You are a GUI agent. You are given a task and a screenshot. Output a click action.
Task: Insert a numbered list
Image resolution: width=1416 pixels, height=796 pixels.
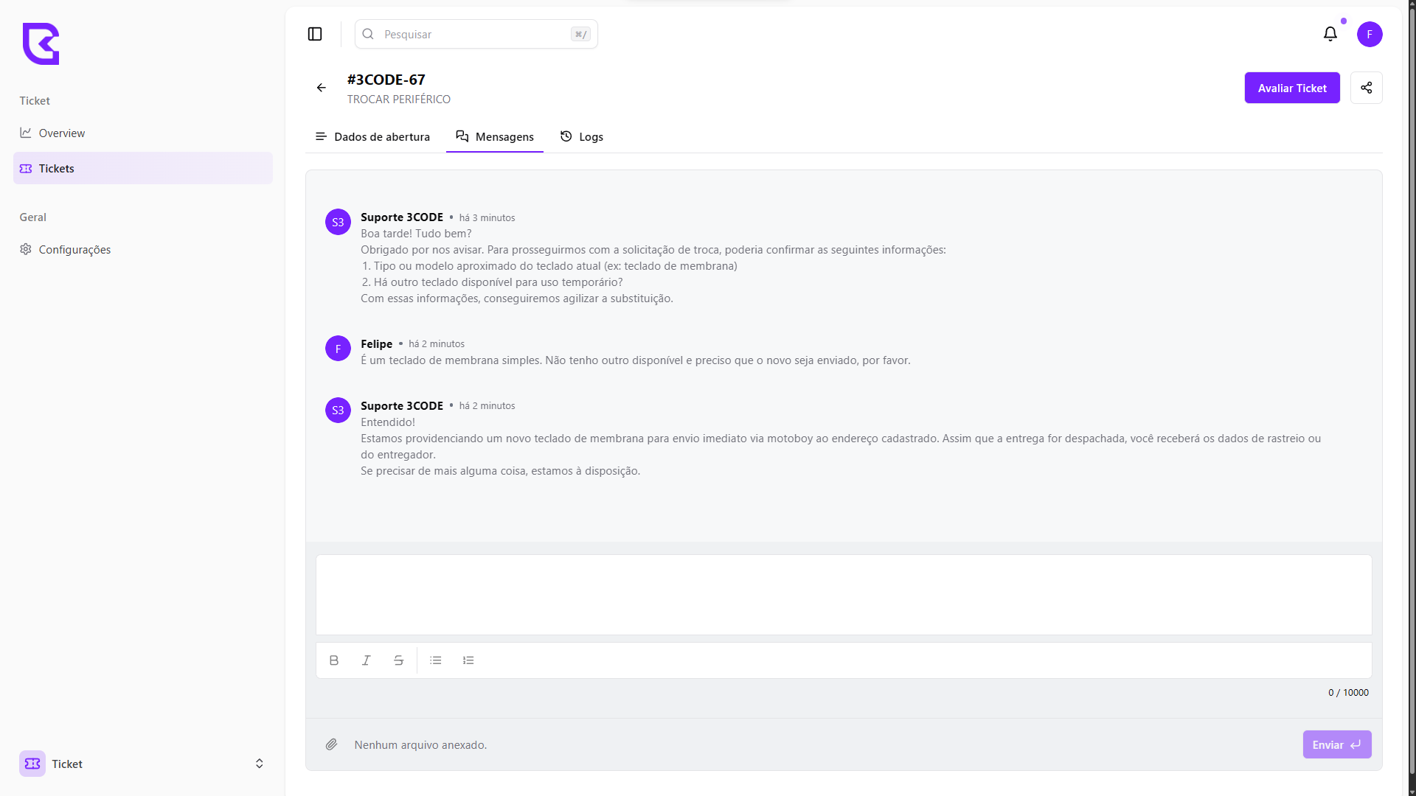(x=468, y=660)
